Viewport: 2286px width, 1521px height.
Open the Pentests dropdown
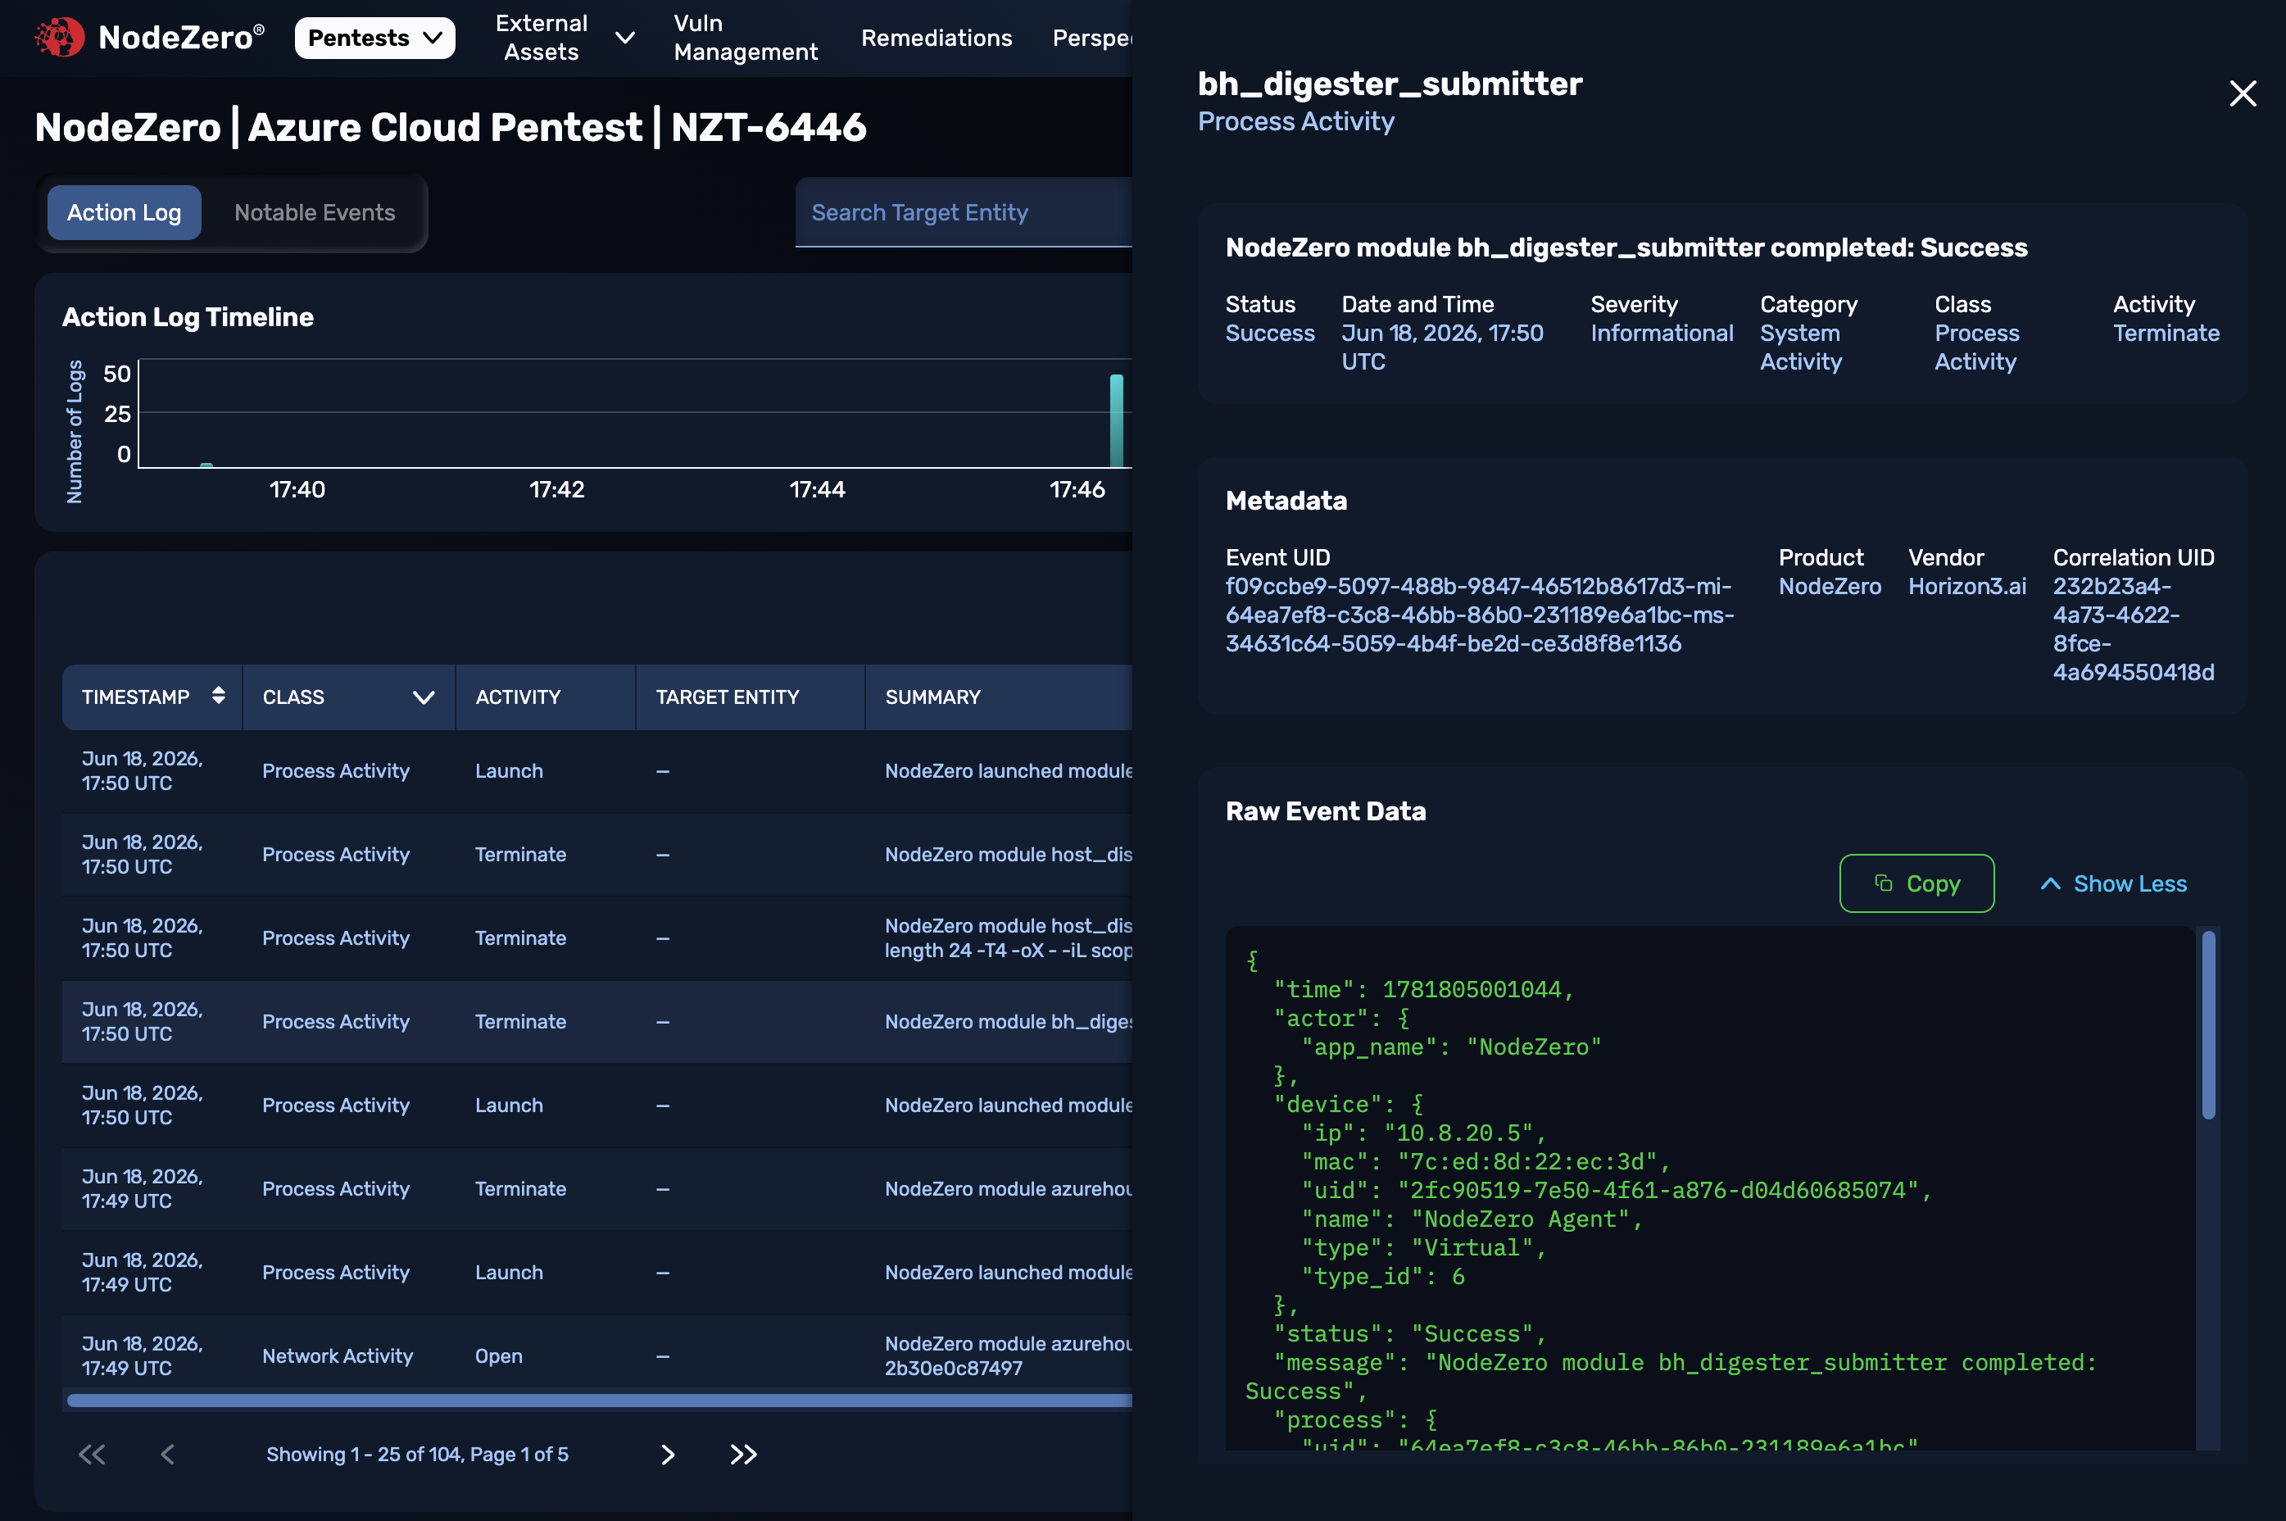pyautogui.click(x=374, y=38)
